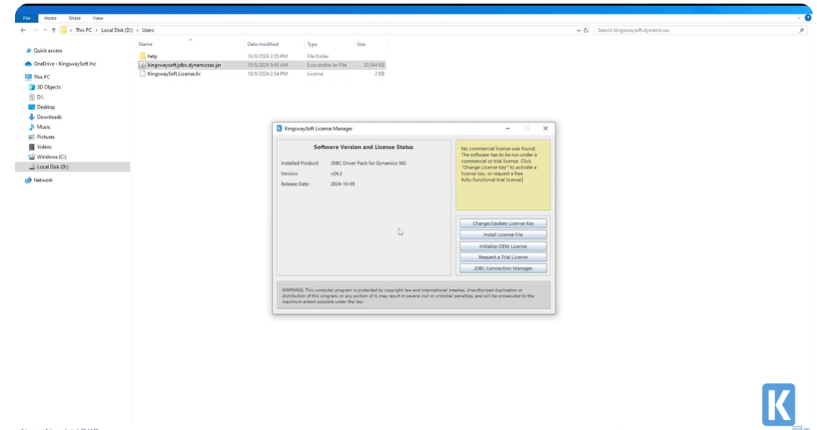Toggle sort order on the Name column
Viewport: 817px width, 430px height.
pyautogui.click(x=148, y=44)
